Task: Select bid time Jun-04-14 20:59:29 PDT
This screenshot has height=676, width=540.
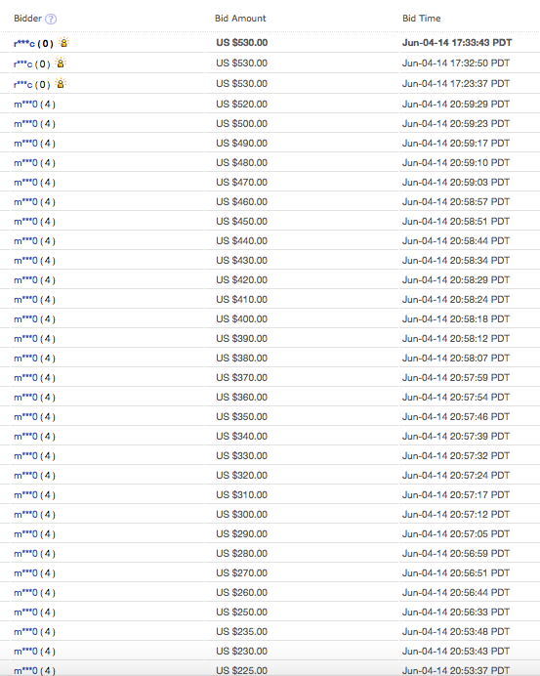Action: pyautogui.click(x=456, y=105)
